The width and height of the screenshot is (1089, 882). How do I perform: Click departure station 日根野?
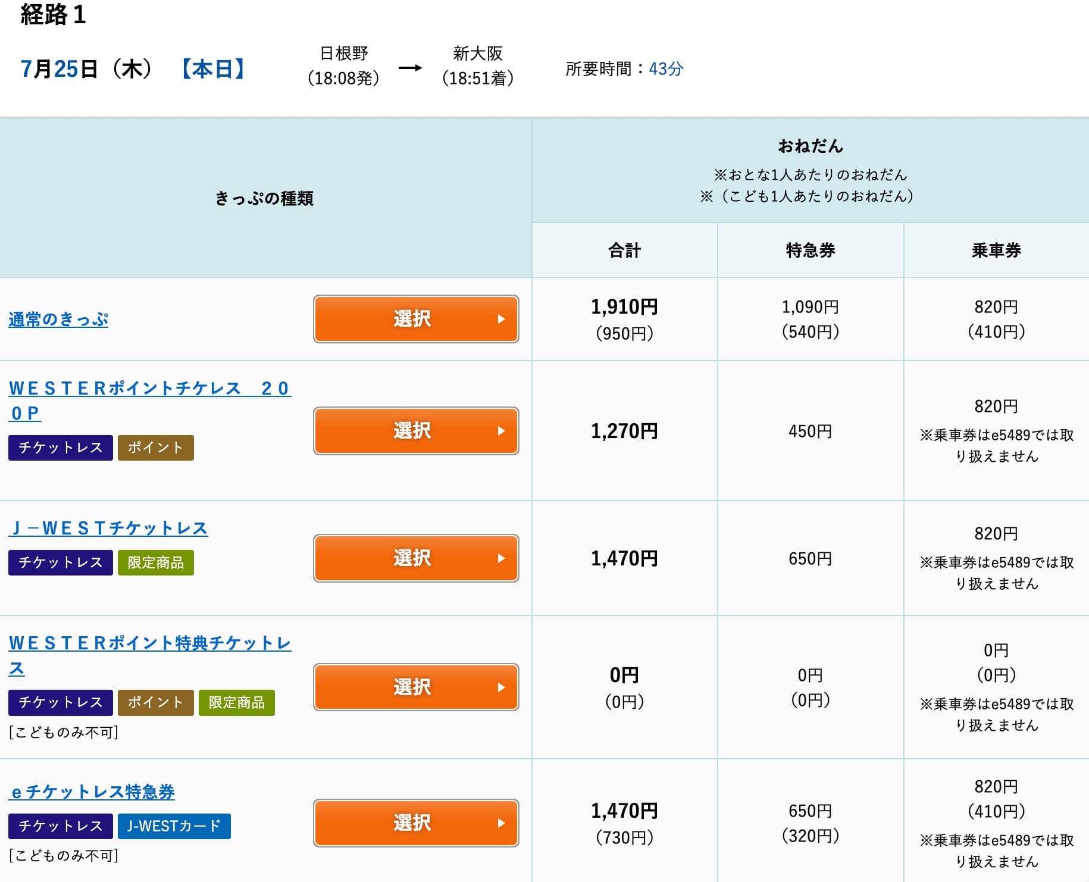(x=344, y=54)
